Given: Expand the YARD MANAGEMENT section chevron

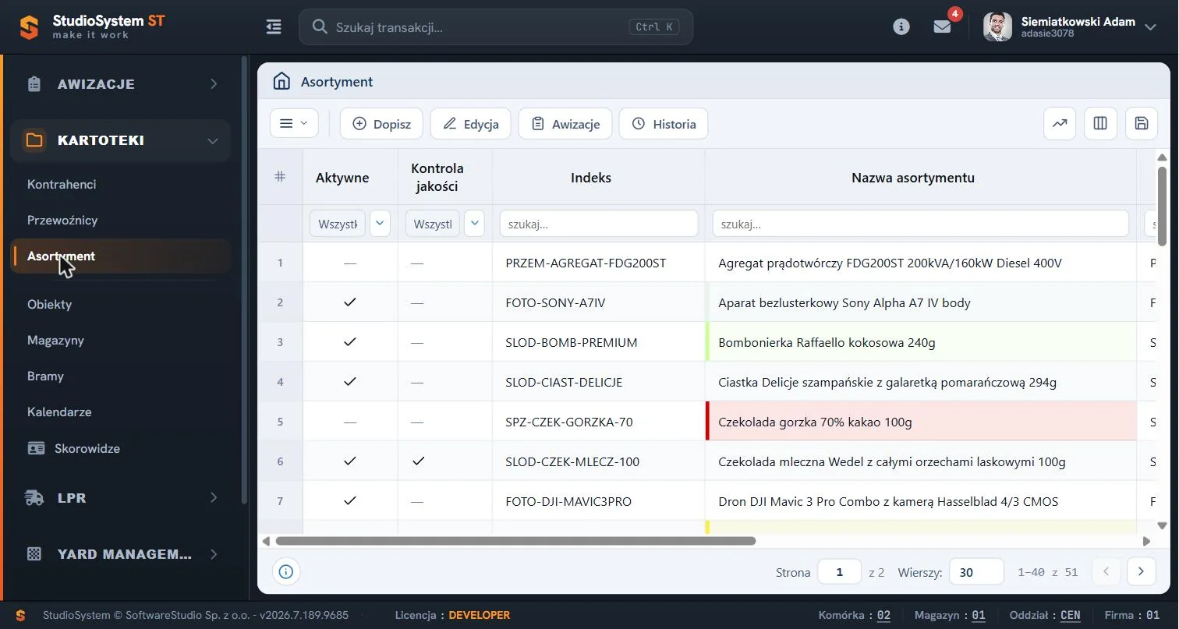Looking at the screenshot, I should pyautogui.click(x=214, y=554).
